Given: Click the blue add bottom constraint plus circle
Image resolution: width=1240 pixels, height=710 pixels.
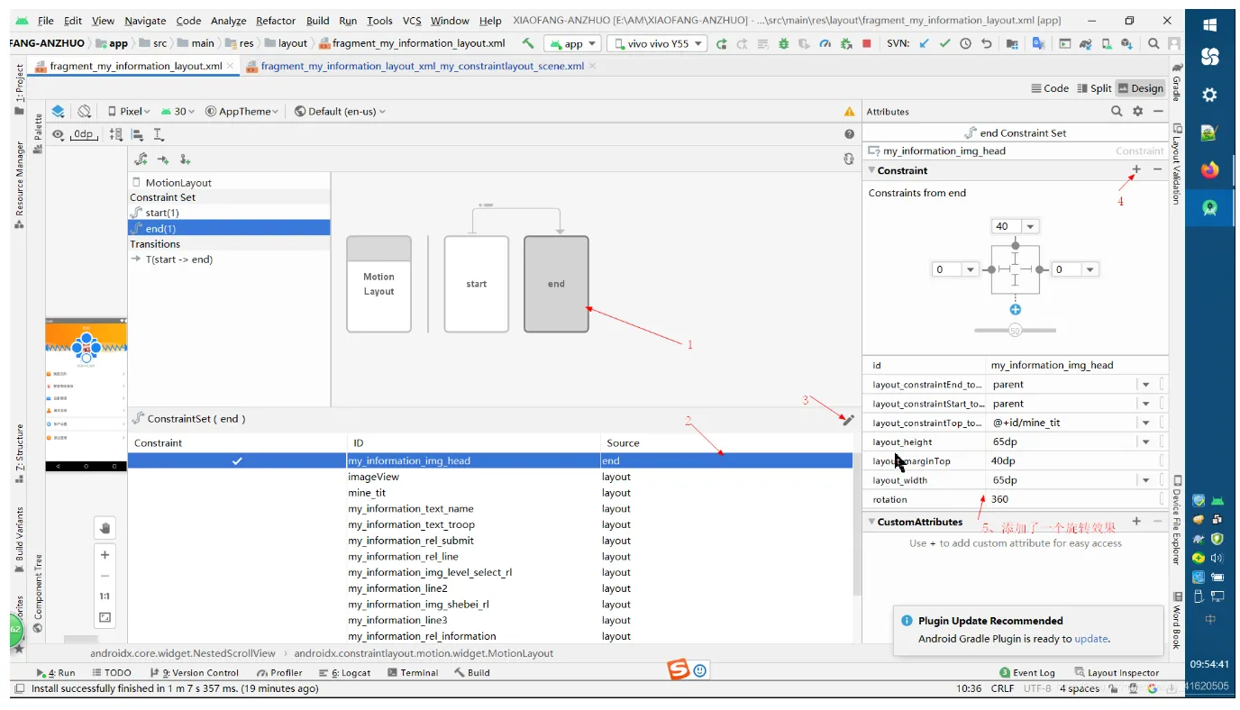Looking at the screenshot, I should (1016, 309).
